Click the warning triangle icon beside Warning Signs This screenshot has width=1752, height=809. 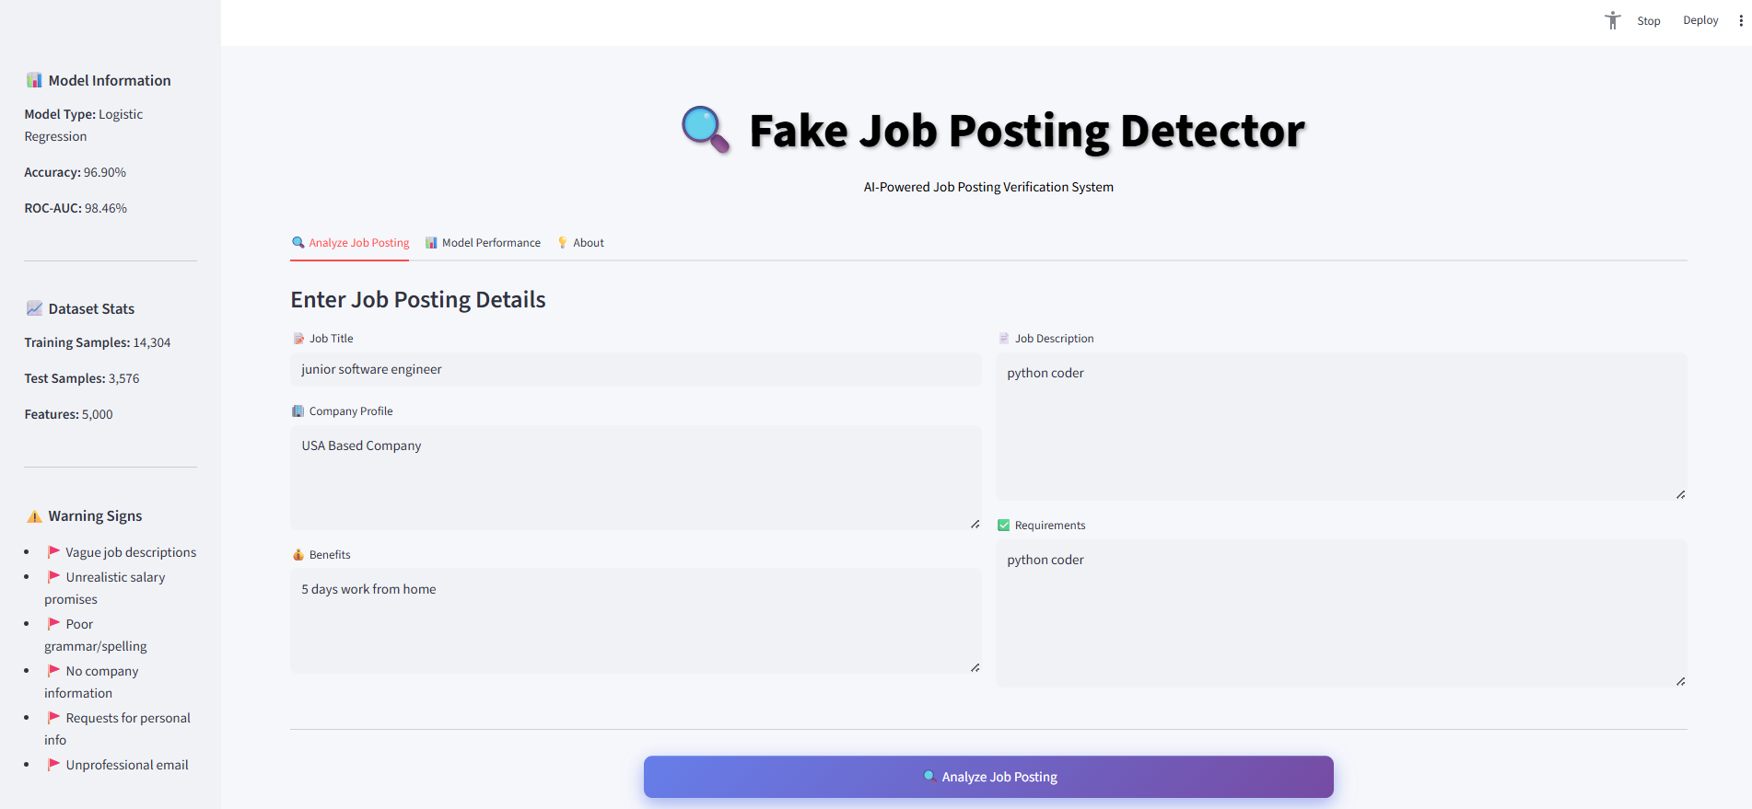click(34, 516)
